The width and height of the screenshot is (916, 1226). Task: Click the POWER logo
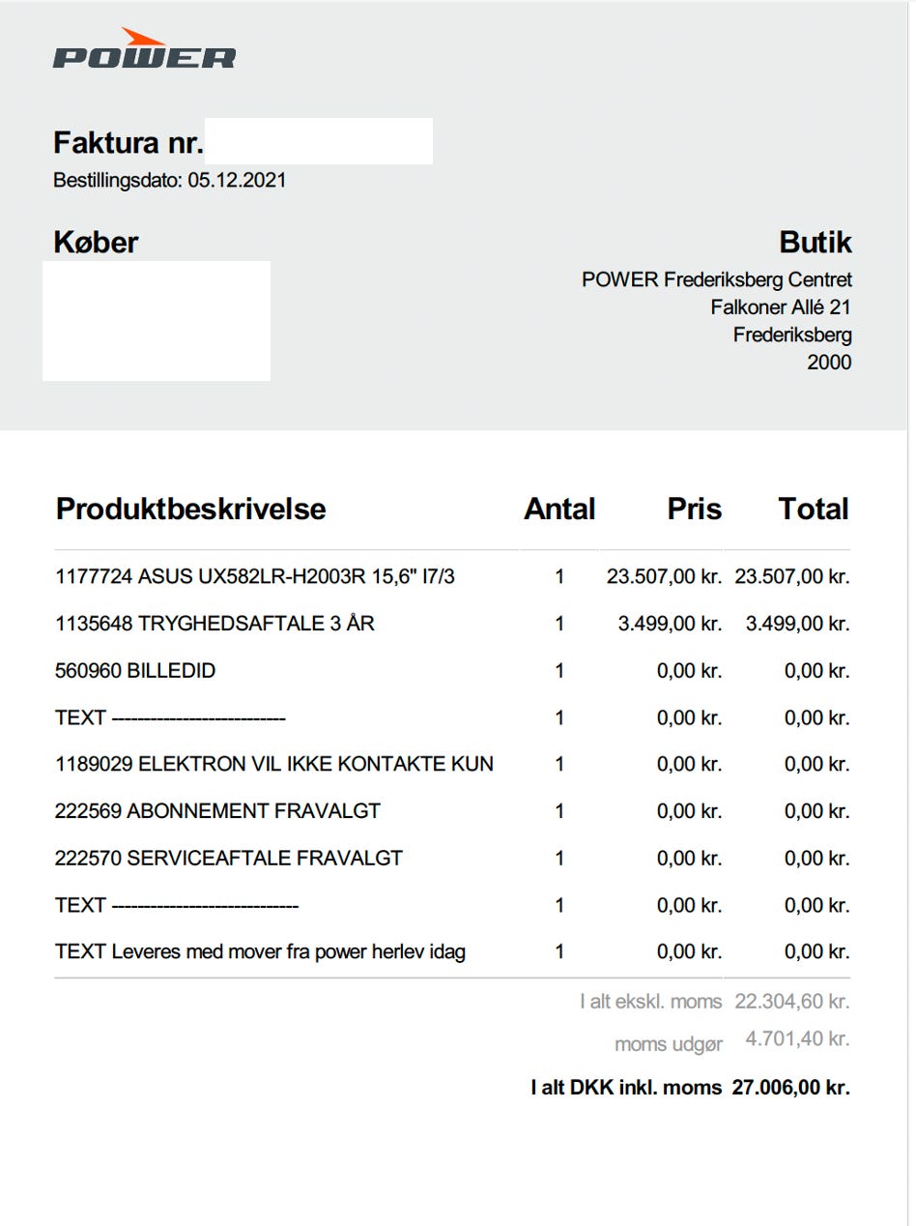pos(144,50)
